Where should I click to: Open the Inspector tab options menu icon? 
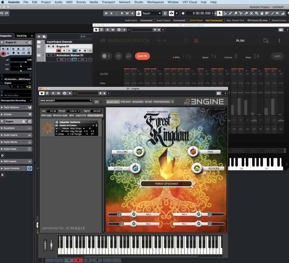pyautogui.click(x=32, y=36)
